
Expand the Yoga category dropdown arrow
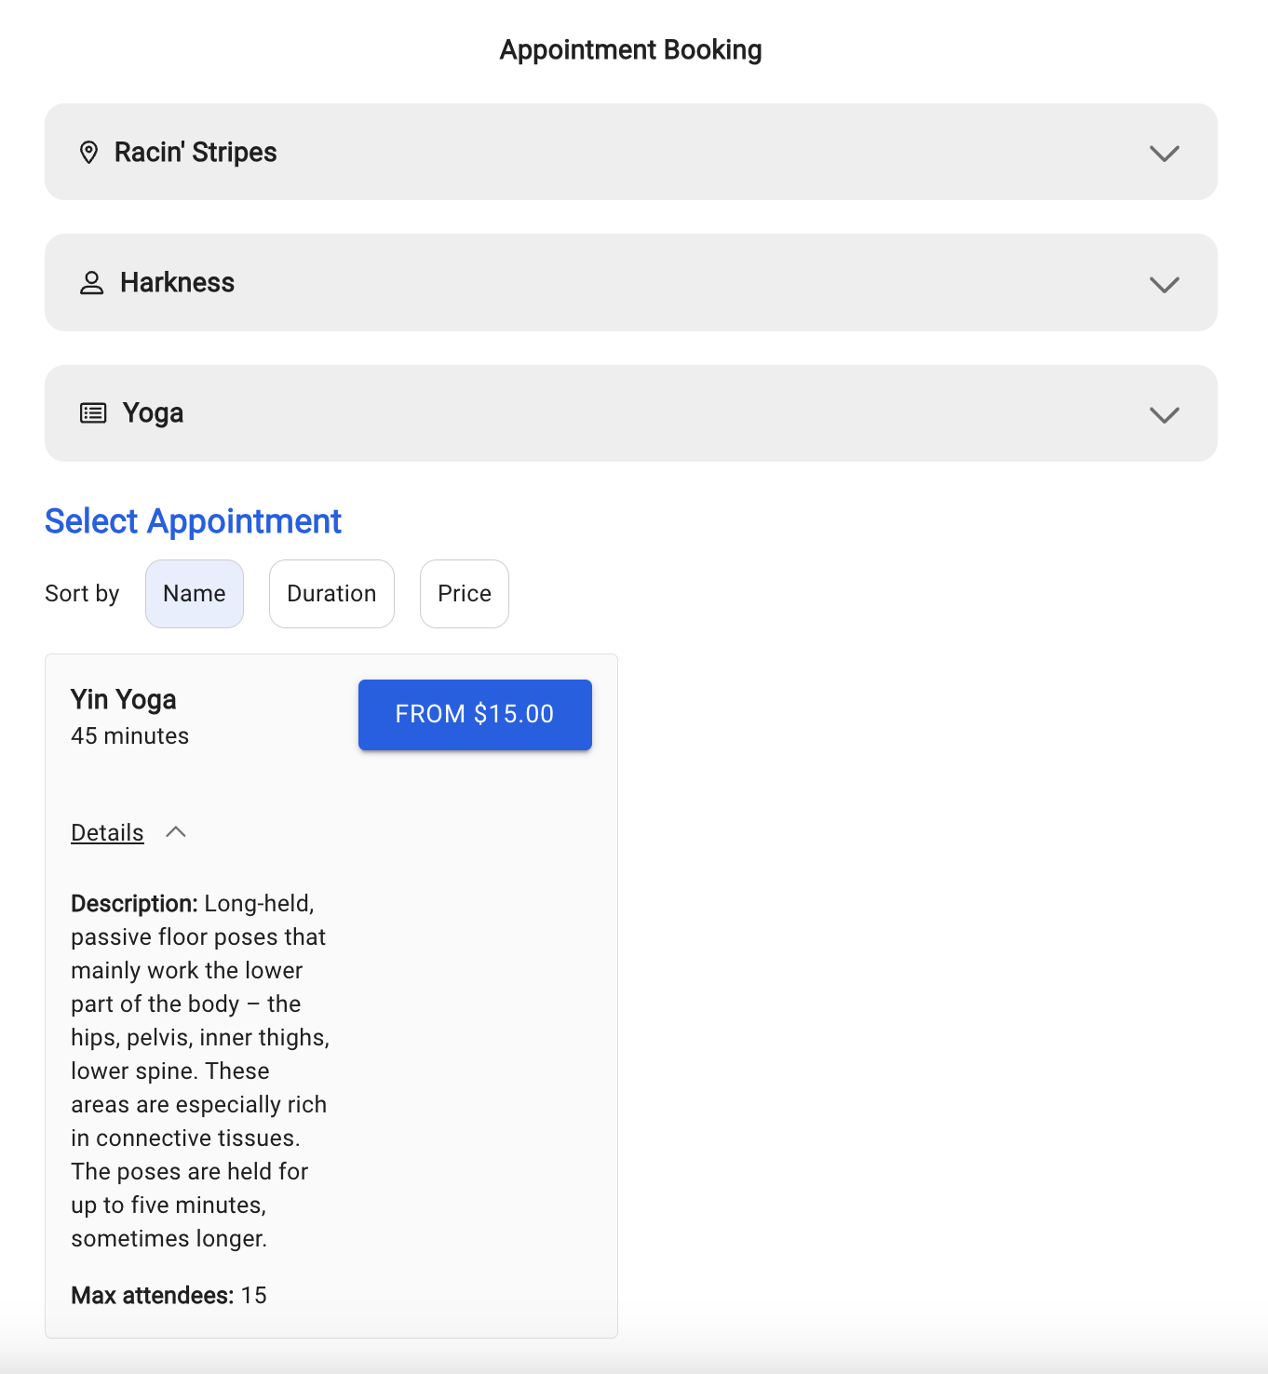tap(1164, 414)
